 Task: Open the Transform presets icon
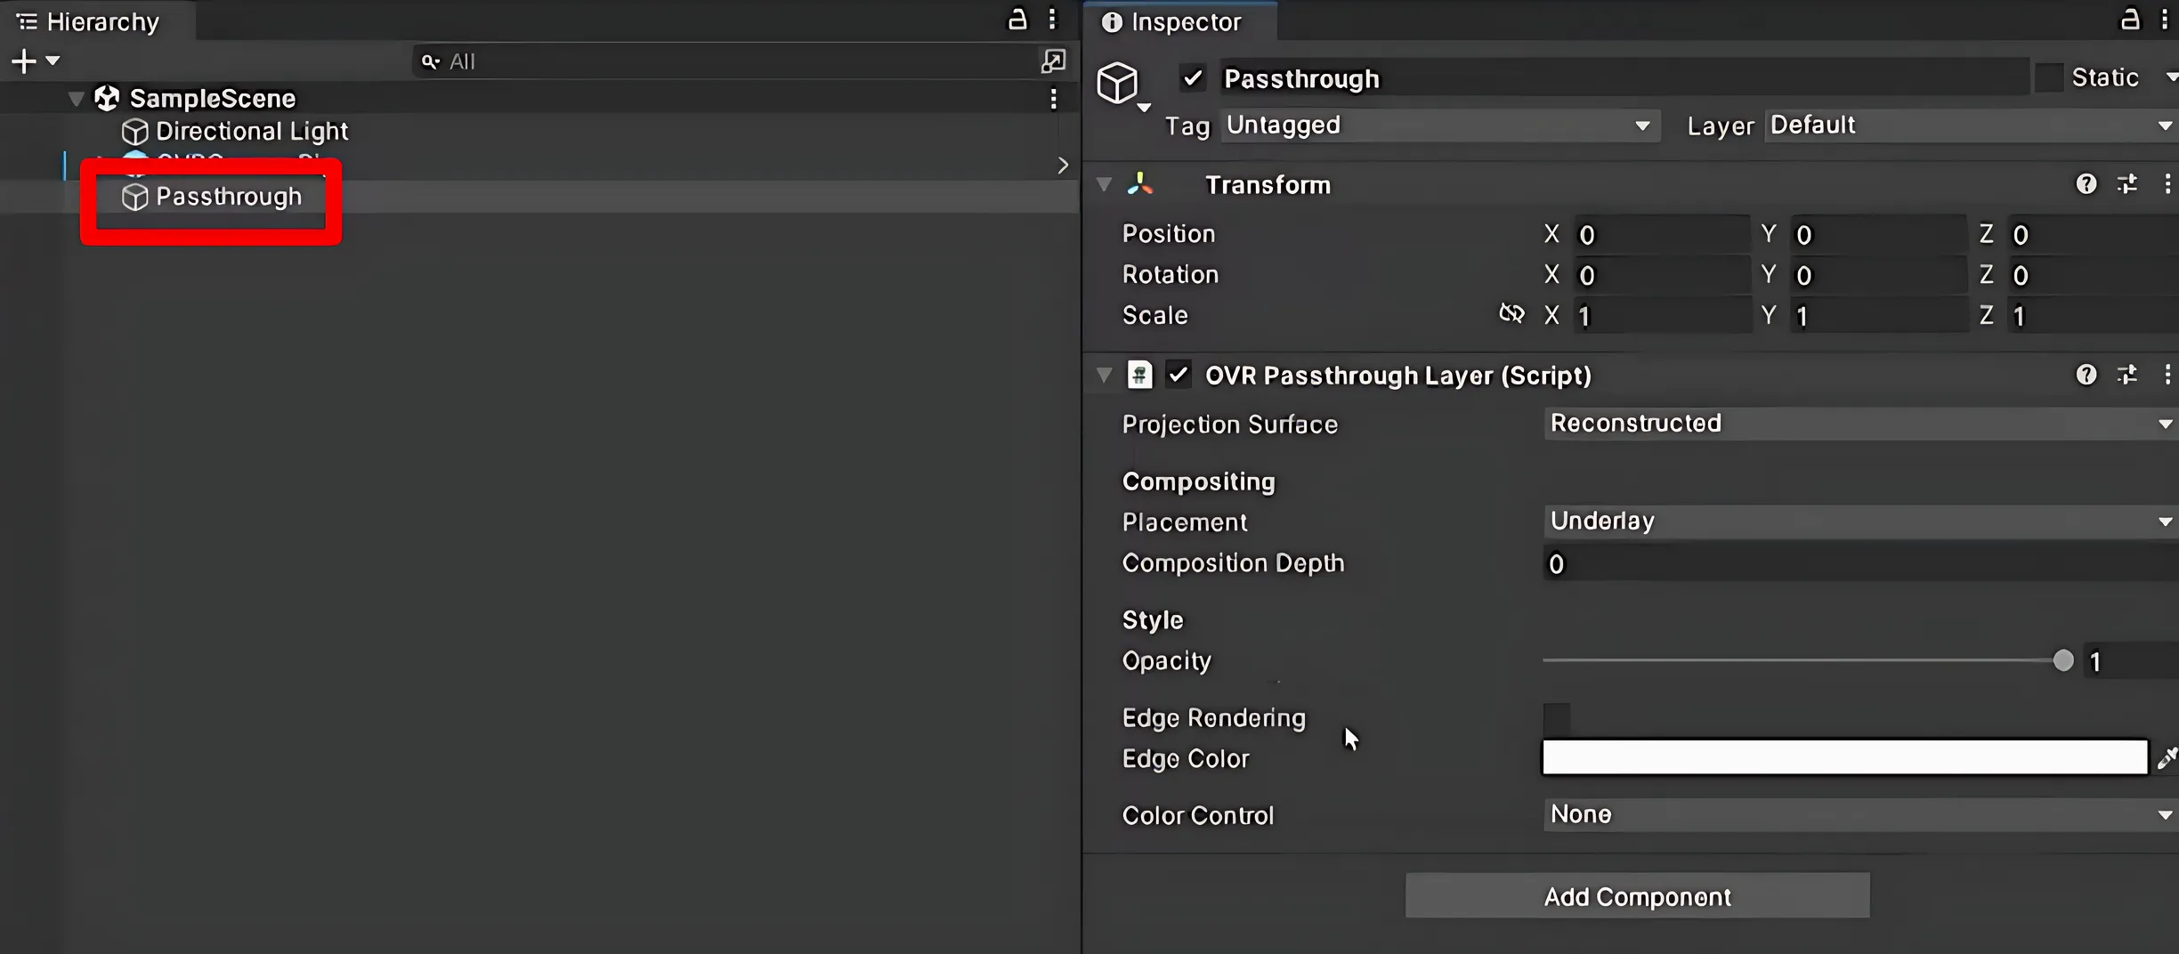coord(2127,184)
